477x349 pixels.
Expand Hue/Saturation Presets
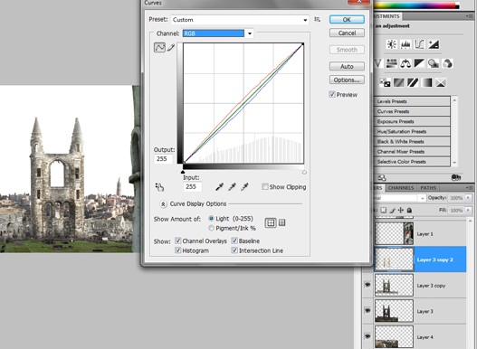pos(412,131)
